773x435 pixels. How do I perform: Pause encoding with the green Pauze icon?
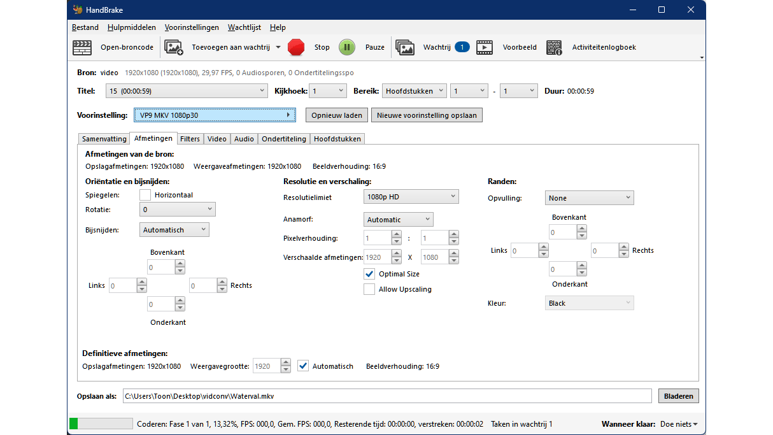pos(346,47)
